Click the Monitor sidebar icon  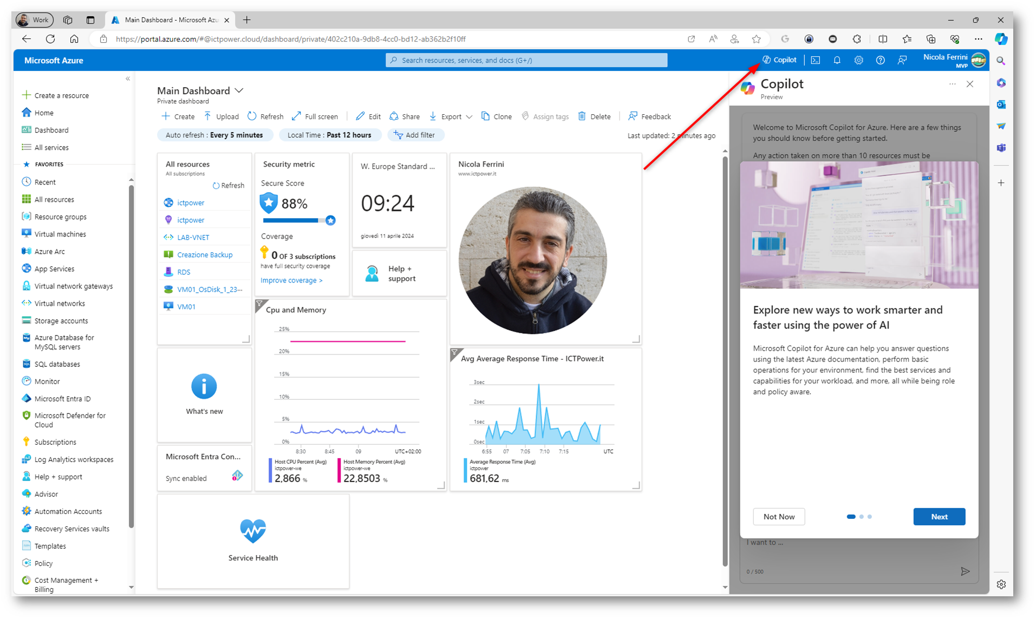click(26, 381)
